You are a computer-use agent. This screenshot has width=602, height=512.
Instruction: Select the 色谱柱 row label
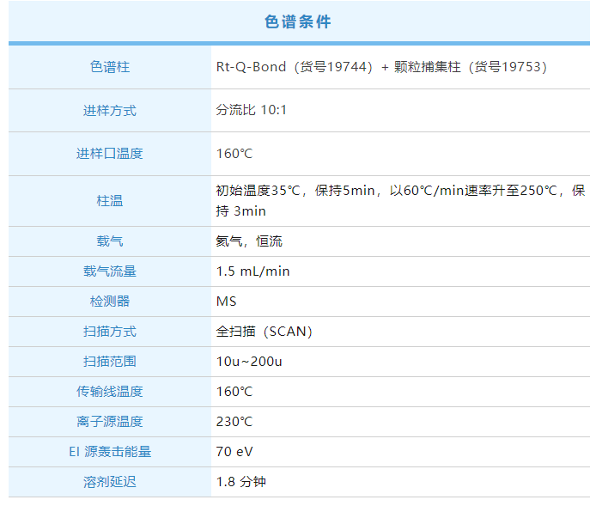click(110, 67)
